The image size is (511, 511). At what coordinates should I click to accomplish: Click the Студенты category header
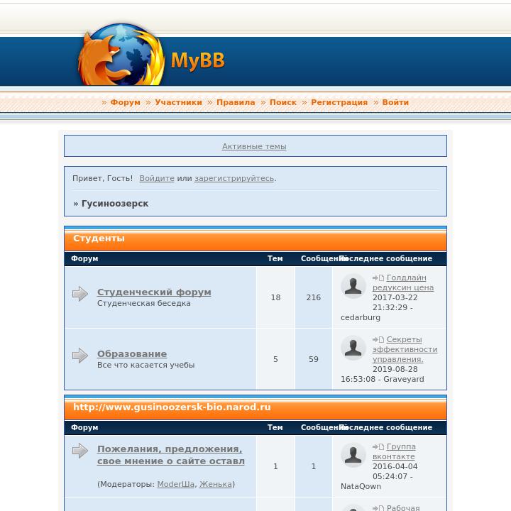99,238
